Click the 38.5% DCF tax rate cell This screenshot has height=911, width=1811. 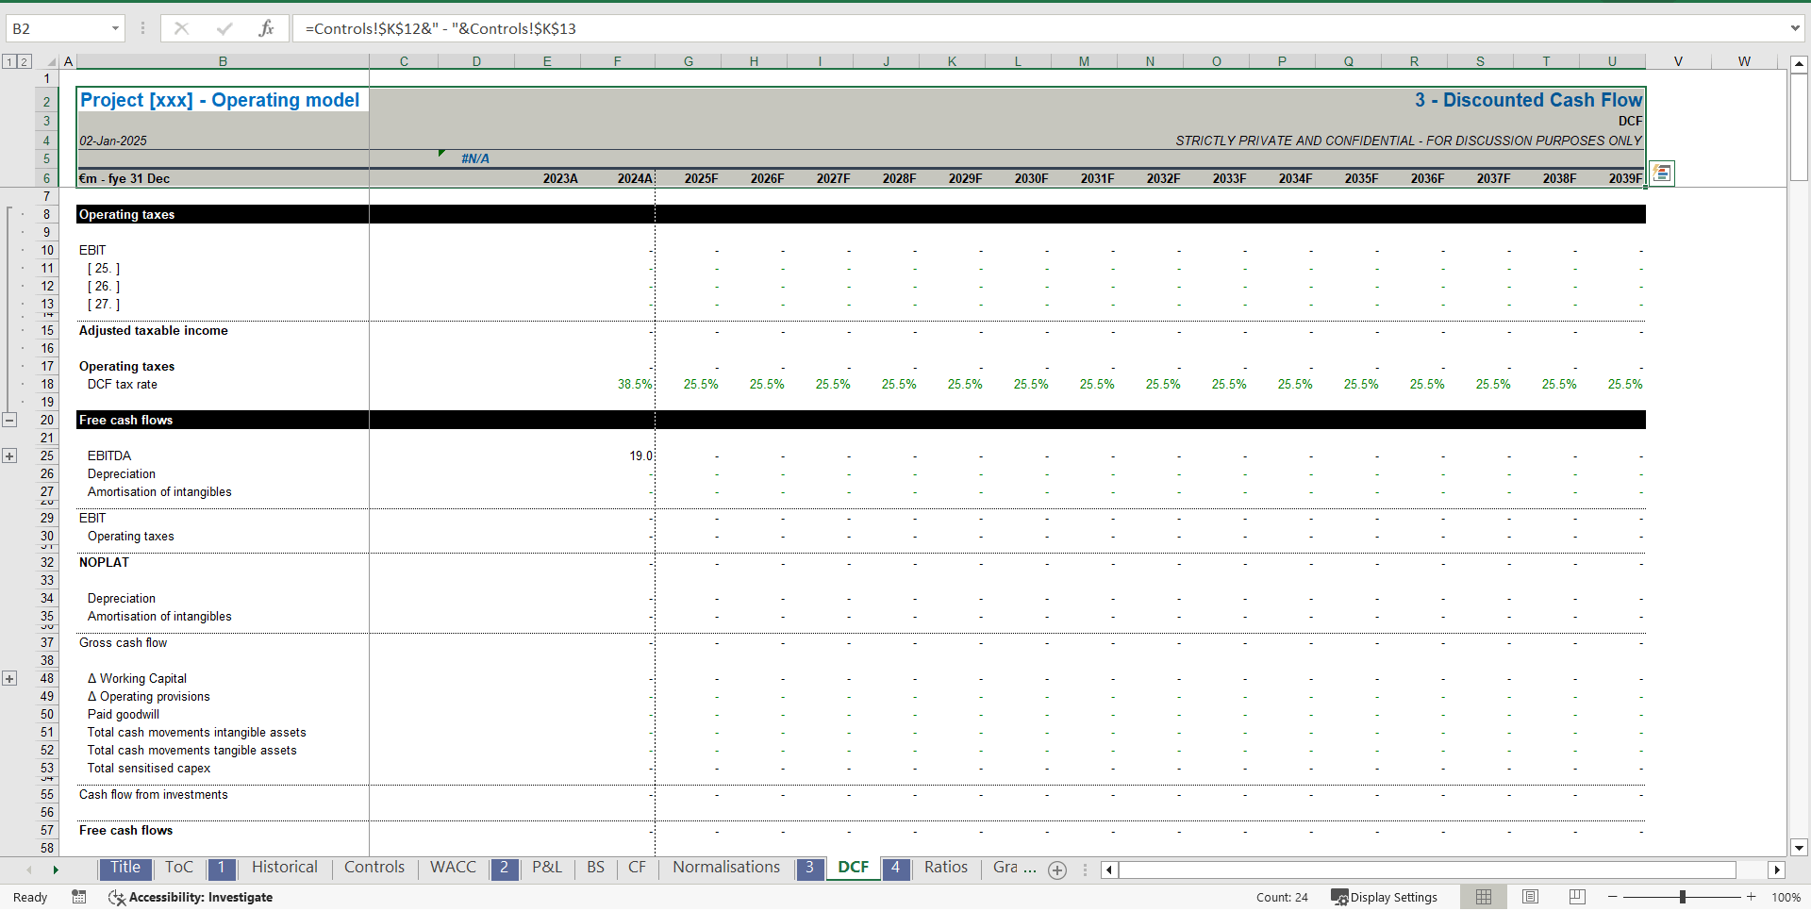[618, 384]
